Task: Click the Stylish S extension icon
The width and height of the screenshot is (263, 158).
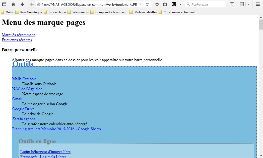Action: (232, 4)
